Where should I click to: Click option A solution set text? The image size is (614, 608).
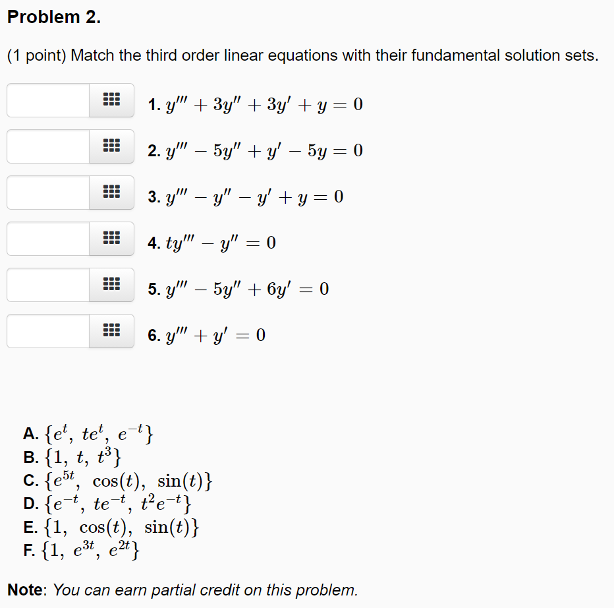[72, 433]
